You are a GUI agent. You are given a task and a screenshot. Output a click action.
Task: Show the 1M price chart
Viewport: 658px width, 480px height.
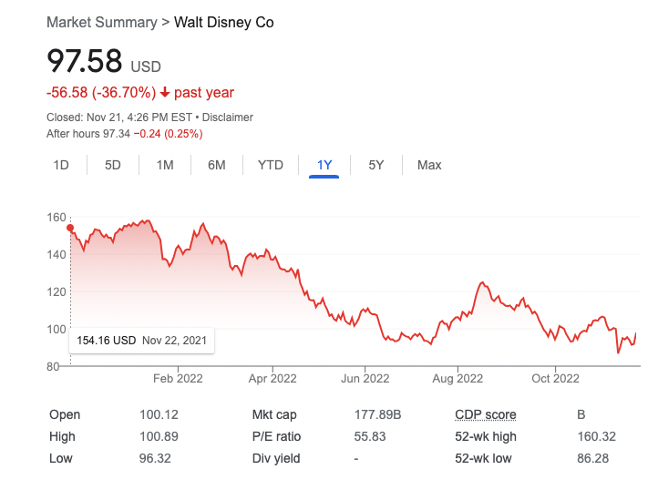click(x=165, y=165)
